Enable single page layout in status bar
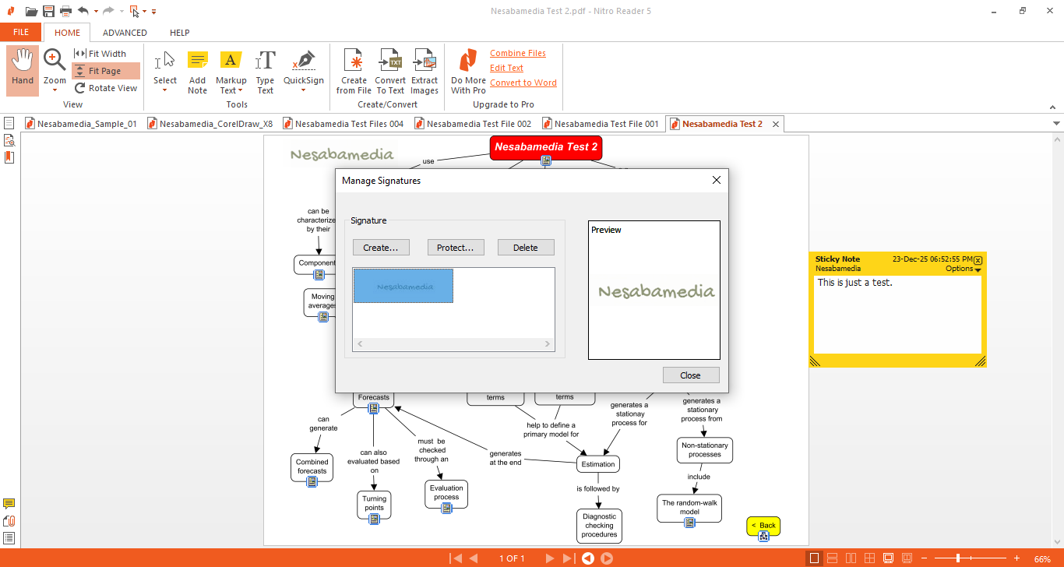The height and width of the screenshot is (567, 1064). pos(814,558)
